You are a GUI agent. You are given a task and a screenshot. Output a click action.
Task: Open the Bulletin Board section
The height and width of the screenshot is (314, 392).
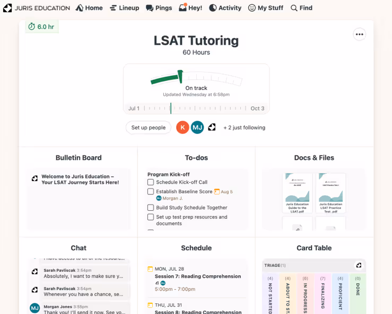tap(79, 158)
